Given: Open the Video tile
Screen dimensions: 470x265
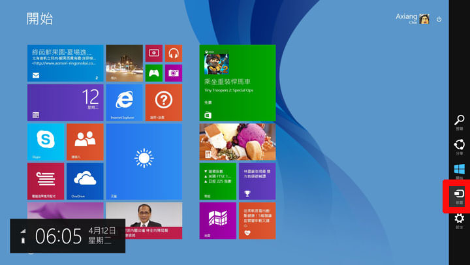Looking at the screenshot, I should (154, 54).
